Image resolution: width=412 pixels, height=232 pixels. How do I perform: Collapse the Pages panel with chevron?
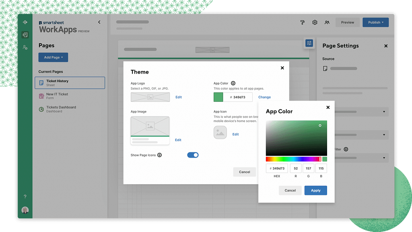(99, 22)
